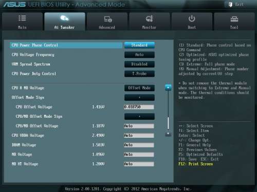The height and width of the screenshot is (192, 257).
Task: Switch to the Tool tab label
Action: point(234,27)
